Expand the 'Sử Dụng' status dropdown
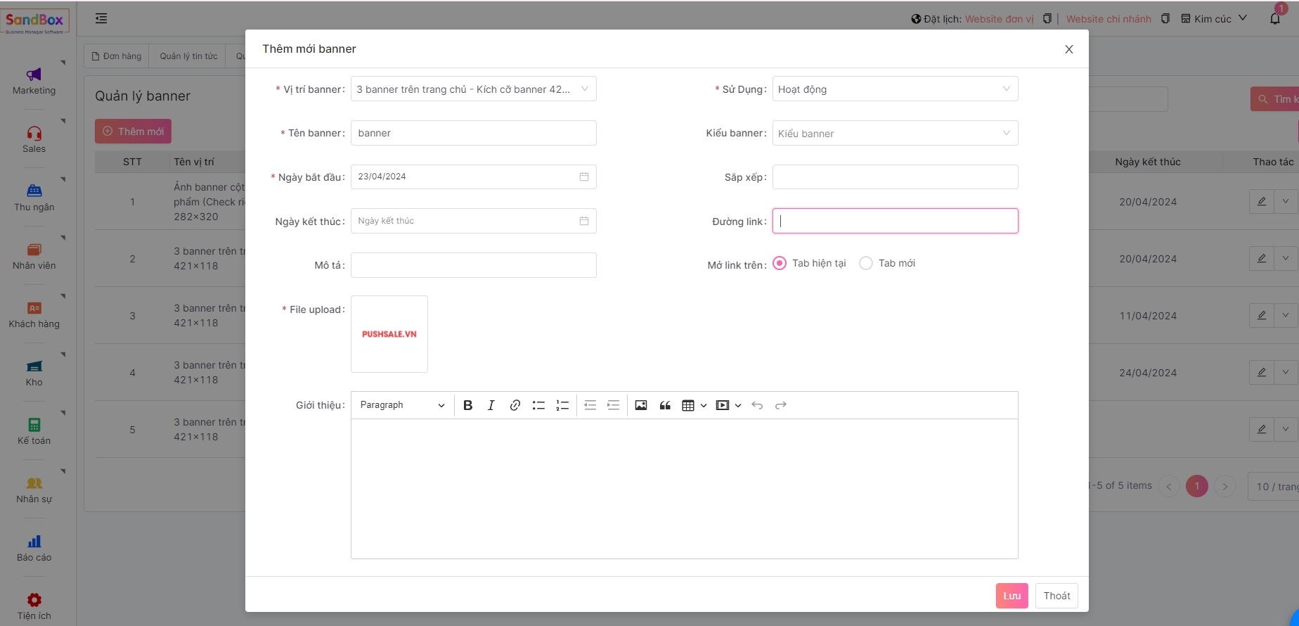This screenshot has height=626, width=1299. (894, 89)
